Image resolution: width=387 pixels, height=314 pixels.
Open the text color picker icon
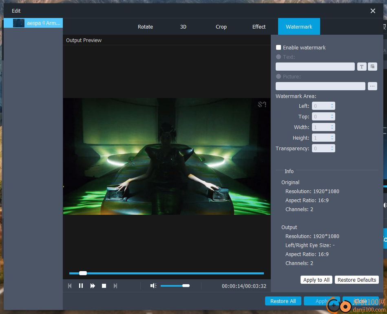372,67
